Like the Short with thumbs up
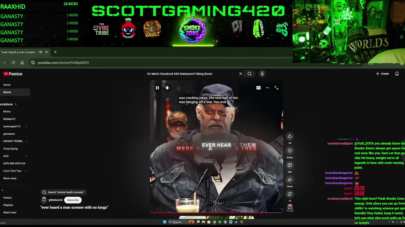 [x=290, y=136]
